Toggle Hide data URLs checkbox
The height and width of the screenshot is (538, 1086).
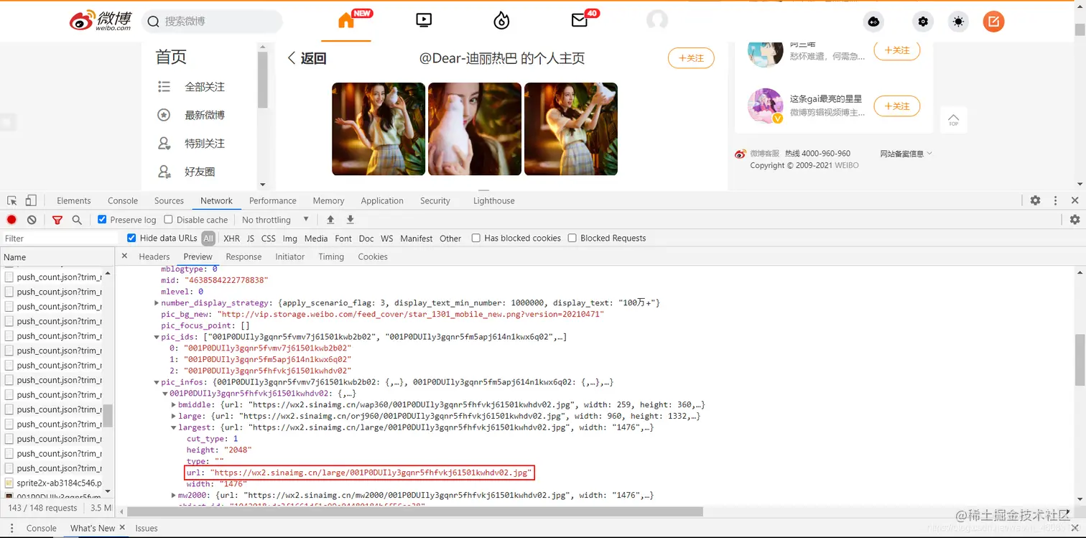click(x=131, y=238)
